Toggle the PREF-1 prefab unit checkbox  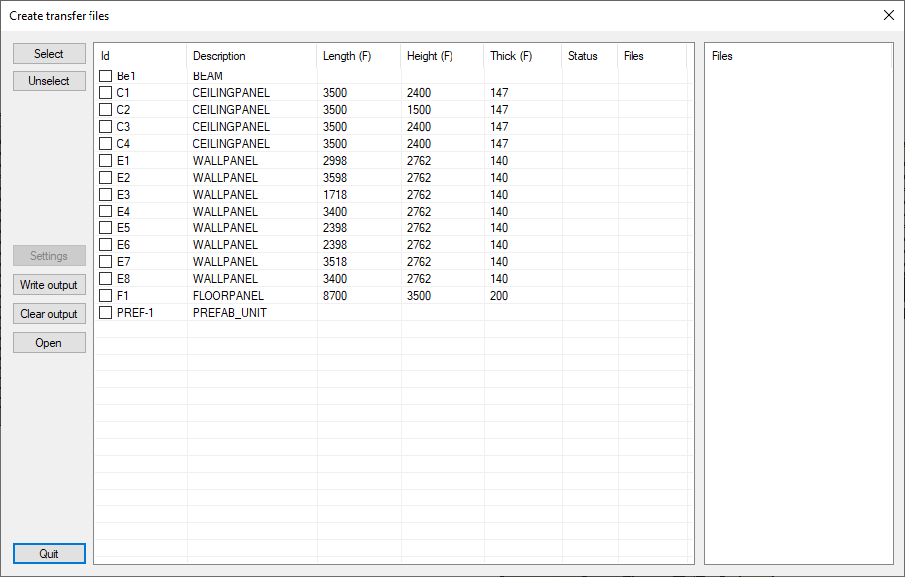[x=106, y=313]
